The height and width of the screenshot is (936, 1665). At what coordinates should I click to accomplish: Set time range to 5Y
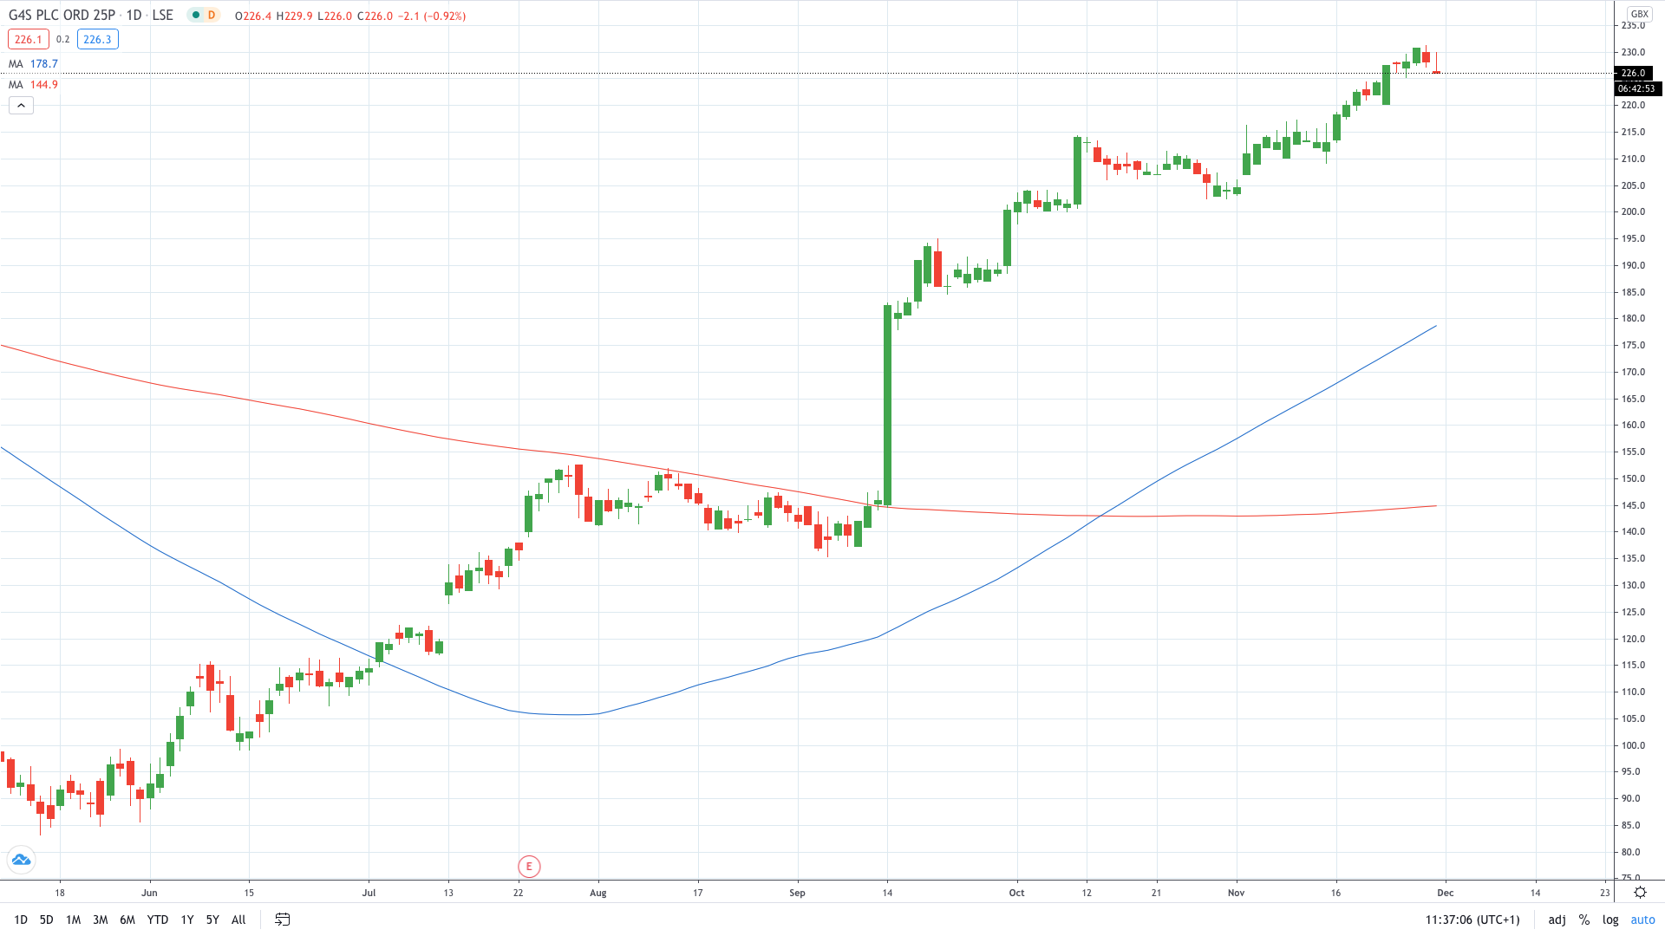[x=212, y=920]
